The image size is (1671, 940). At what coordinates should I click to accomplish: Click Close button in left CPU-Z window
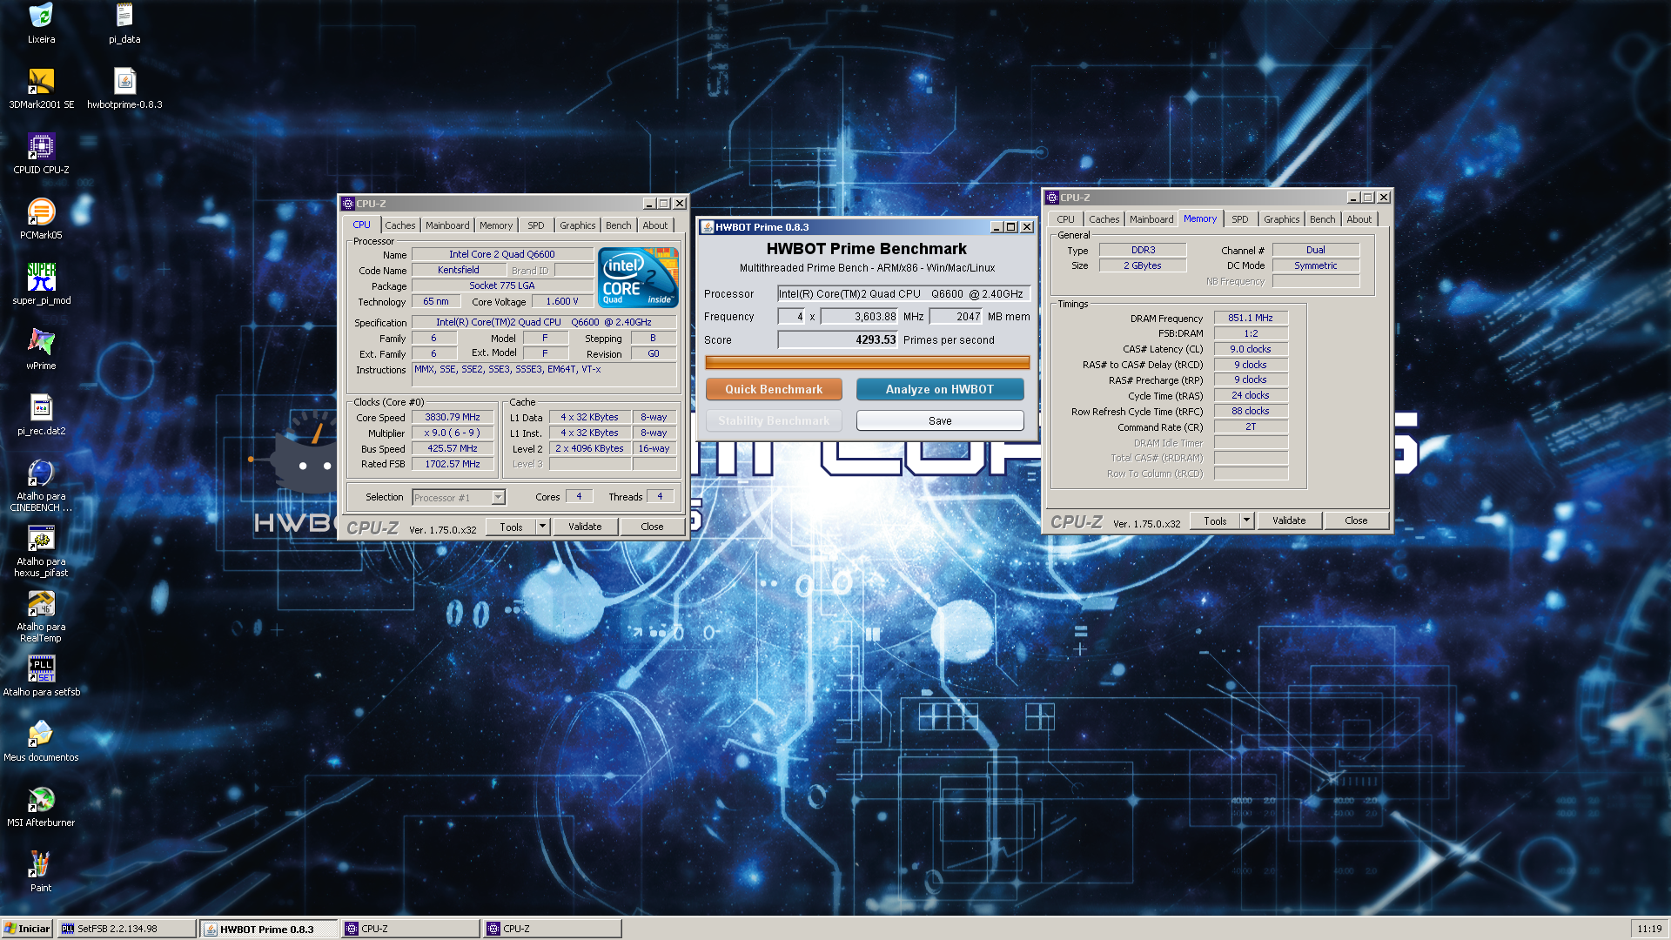tap(652, 527)
